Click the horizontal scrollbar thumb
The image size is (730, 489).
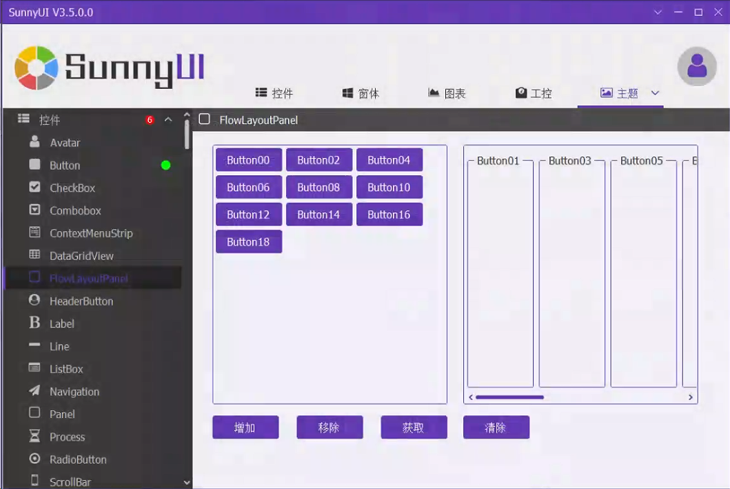(x=510, y=397)
